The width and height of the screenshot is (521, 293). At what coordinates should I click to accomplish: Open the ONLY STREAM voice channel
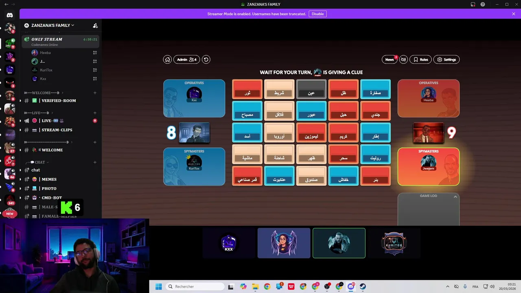(60, 42)
